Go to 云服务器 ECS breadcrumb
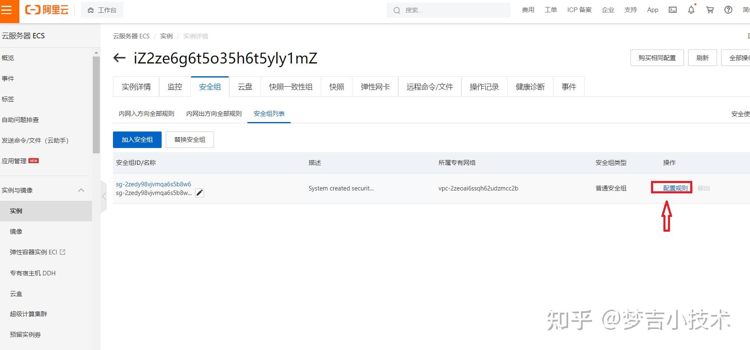The height and width of the screenshot is (350, 750). click(x=131, y=36)
